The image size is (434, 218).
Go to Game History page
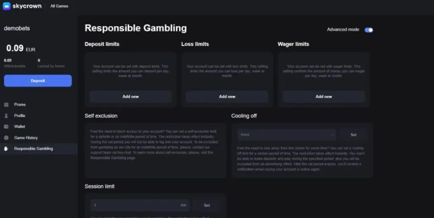pyautogui.click(x=26, y=138)
